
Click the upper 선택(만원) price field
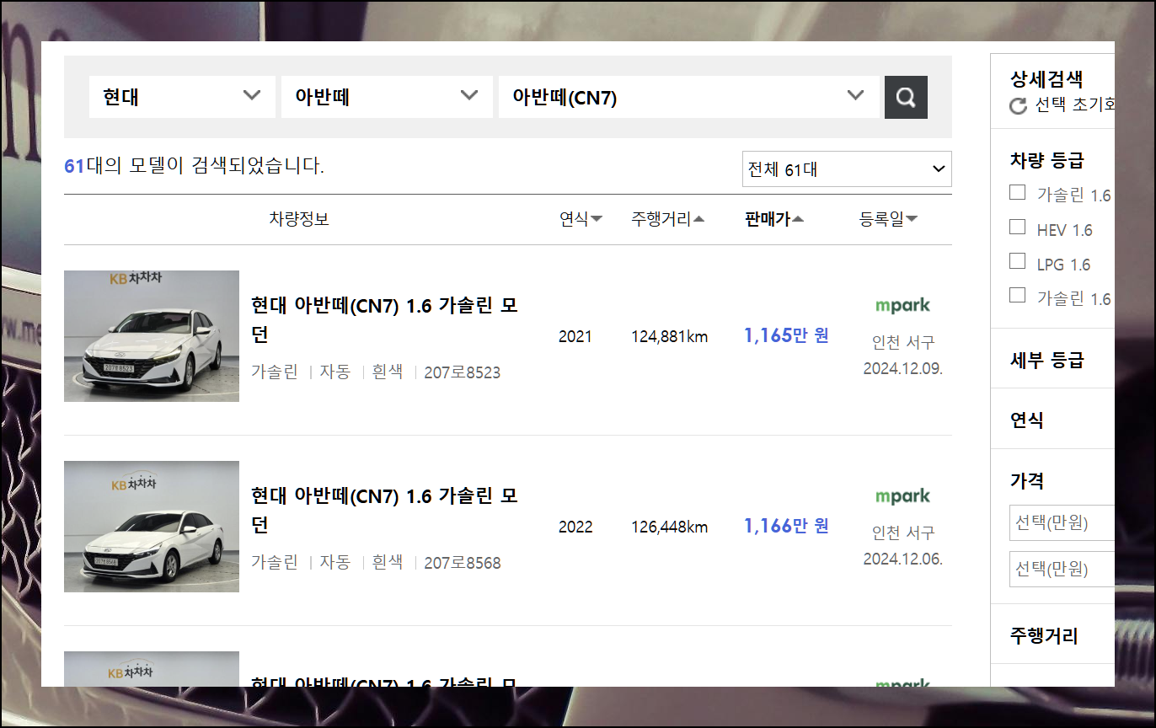(1062, 522)
